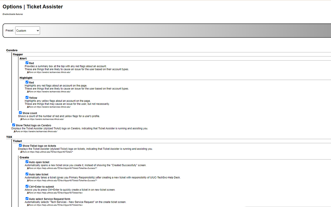Viewport: 331px width, 207px height.
Task: Select the TDX section heading
Action: (x=9, y=137)
